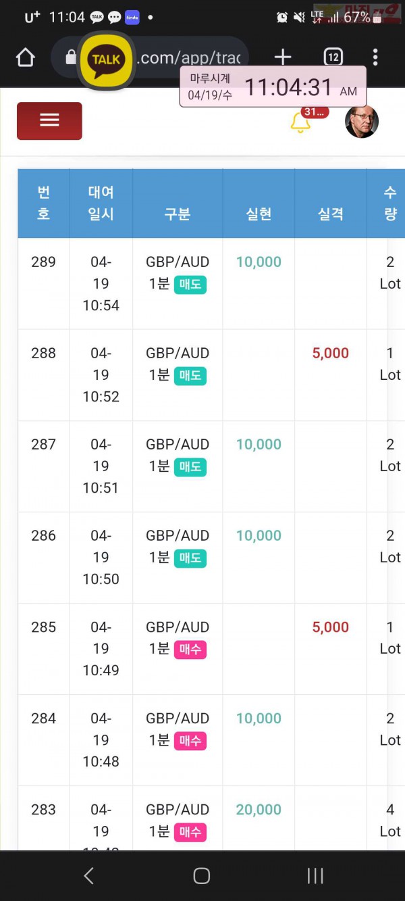Open a new browser tab
The image size is (405, 901).
coord(283,57)
